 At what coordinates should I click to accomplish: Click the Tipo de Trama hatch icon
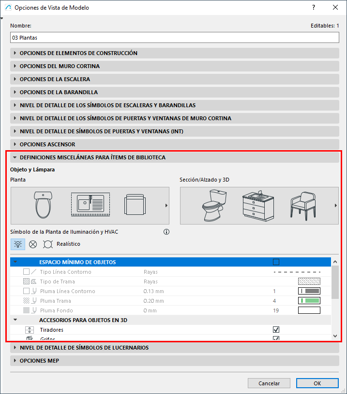point(30,281)
